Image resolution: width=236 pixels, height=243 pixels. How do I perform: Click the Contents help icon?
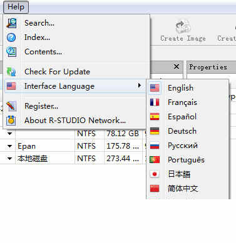(x=11, y=52)
